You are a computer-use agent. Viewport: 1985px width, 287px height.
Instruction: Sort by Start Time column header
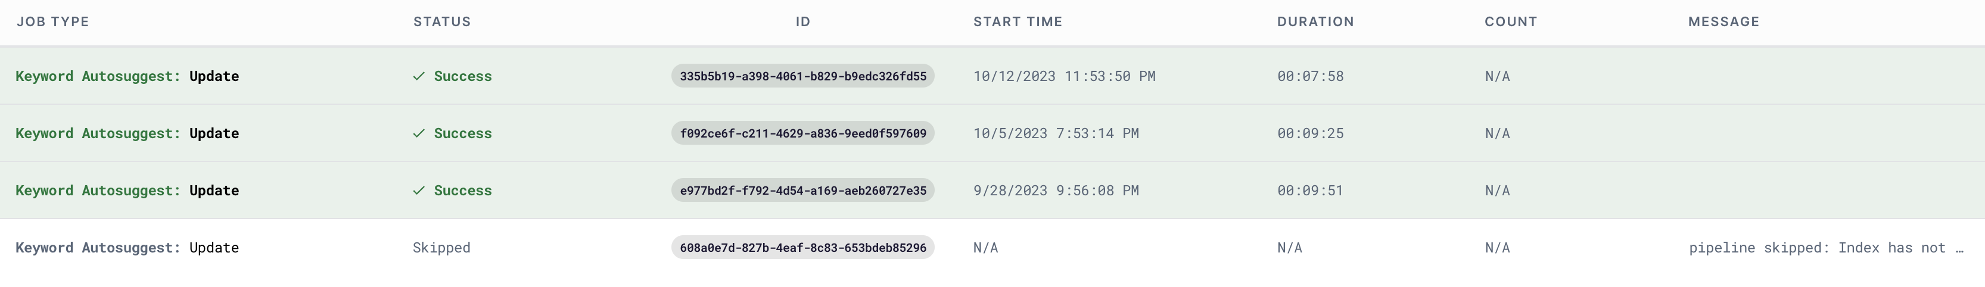pyautogui.click(x=1017, y=21)
